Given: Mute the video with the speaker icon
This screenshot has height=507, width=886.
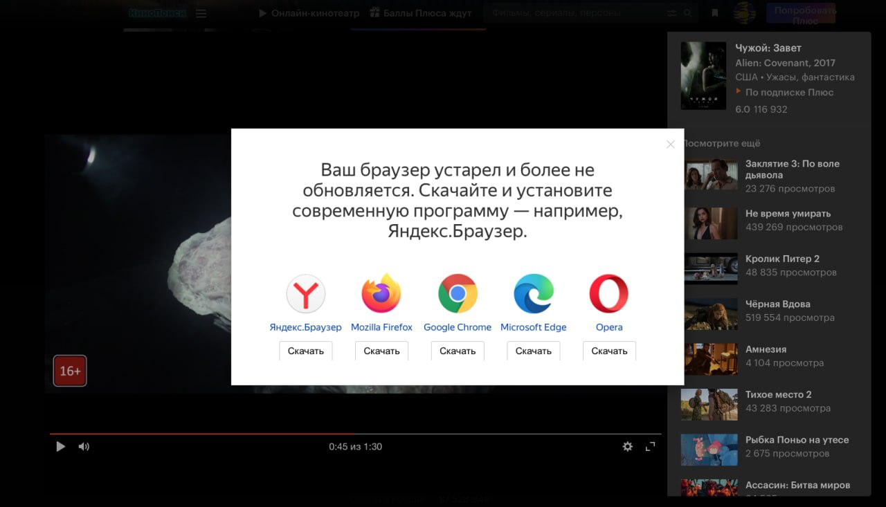Looking at the screenshot, I should [84, 447].
